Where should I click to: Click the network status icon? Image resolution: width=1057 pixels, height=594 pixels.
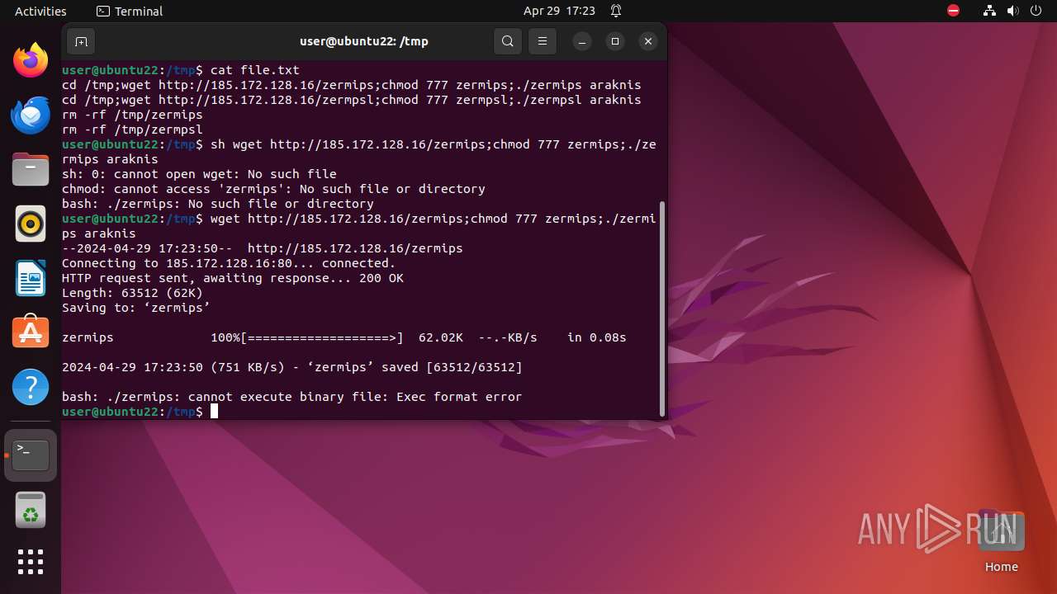point(990,11)
